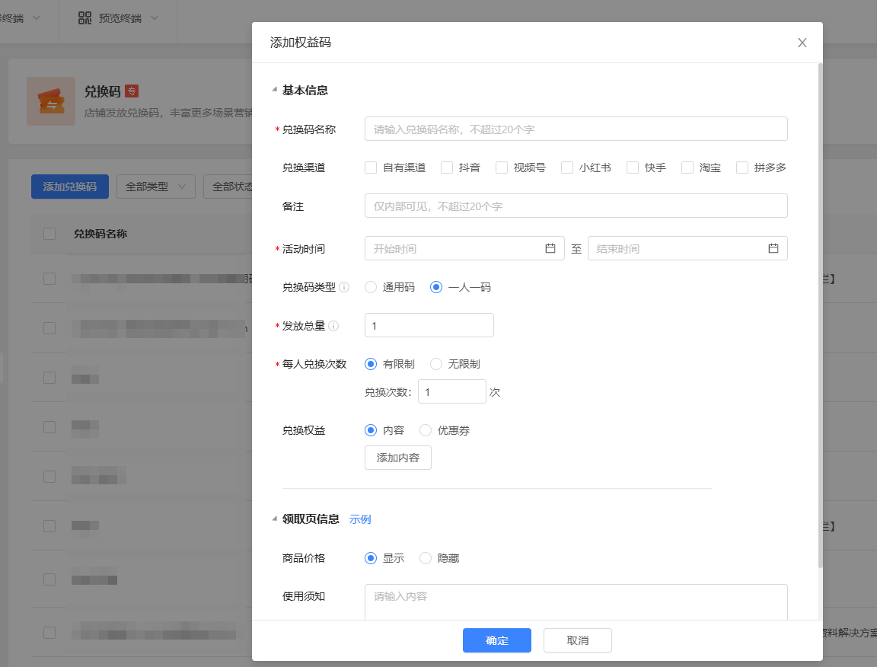877x667 pixels.
Task: Close the 添加权益码 dialog
Action: click(x=802, y=43)
